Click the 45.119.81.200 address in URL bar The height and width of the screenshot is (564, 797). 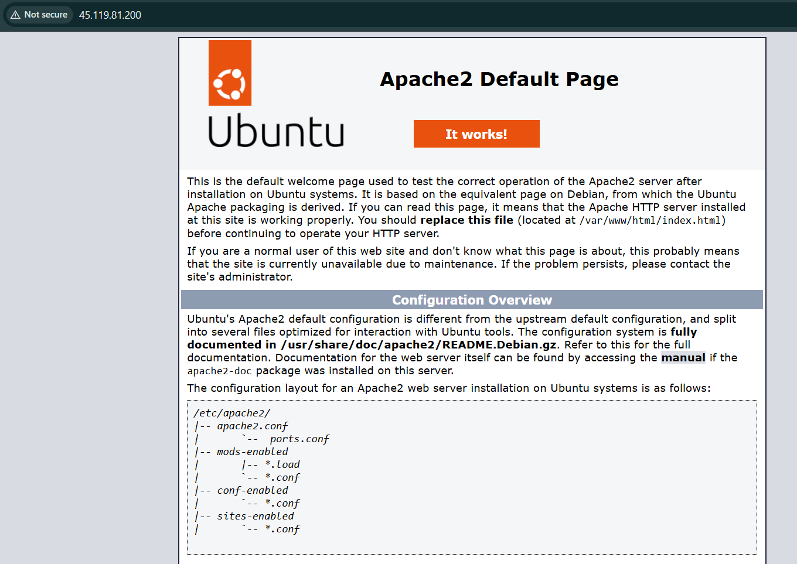(x=110, y=15)
